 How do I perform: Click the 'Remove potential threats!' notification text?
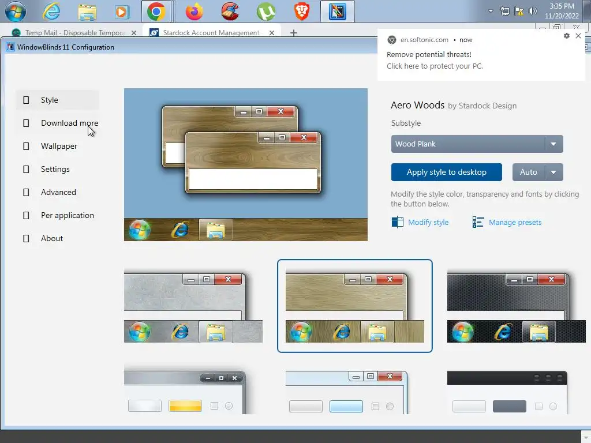[x=429, y=55]
